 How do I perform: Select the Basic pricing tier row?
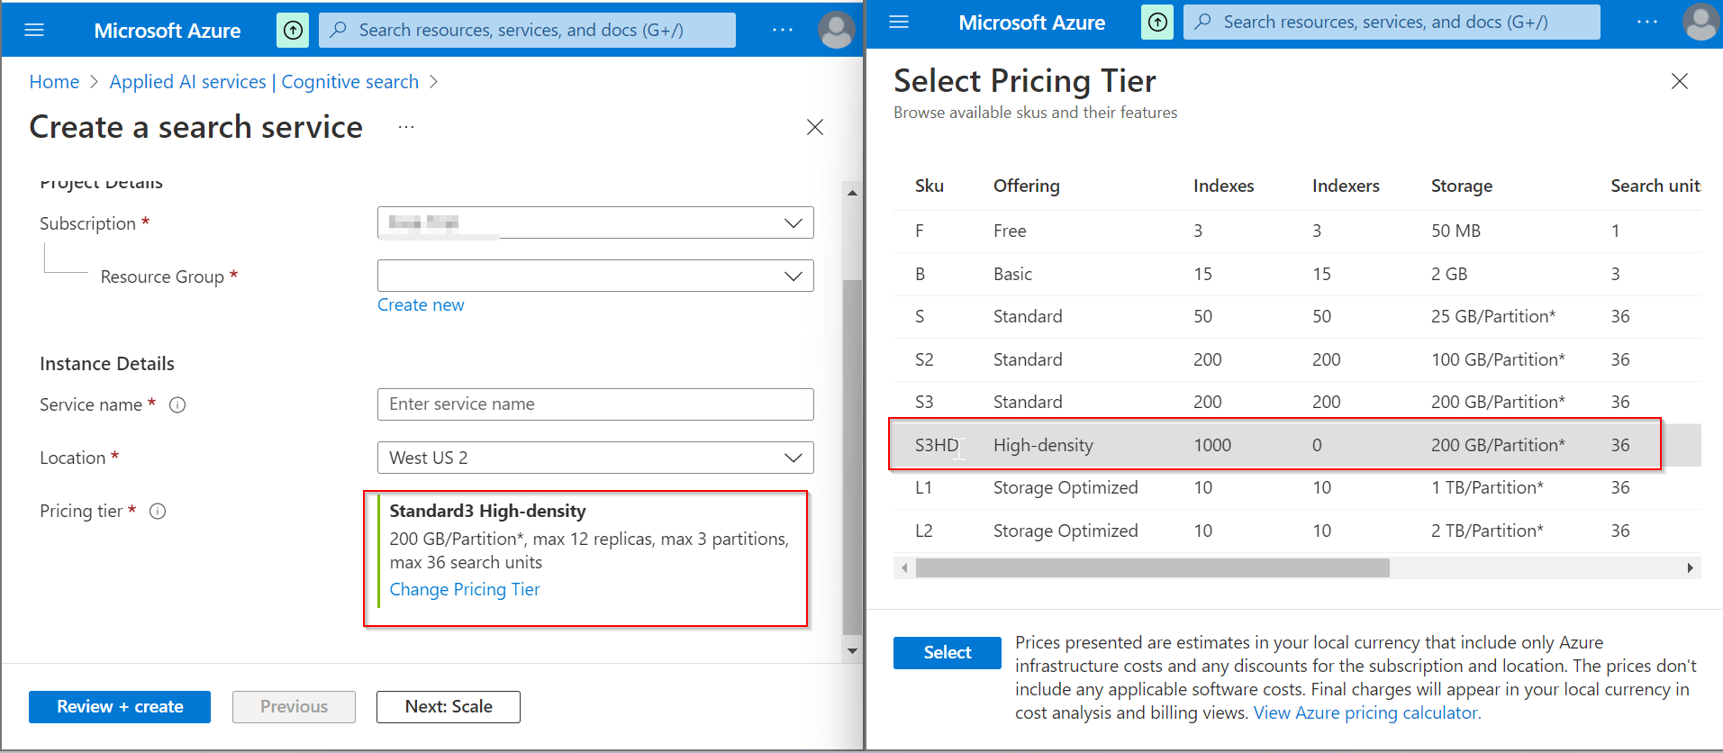pyautogui.click(x=1297, y=274)
